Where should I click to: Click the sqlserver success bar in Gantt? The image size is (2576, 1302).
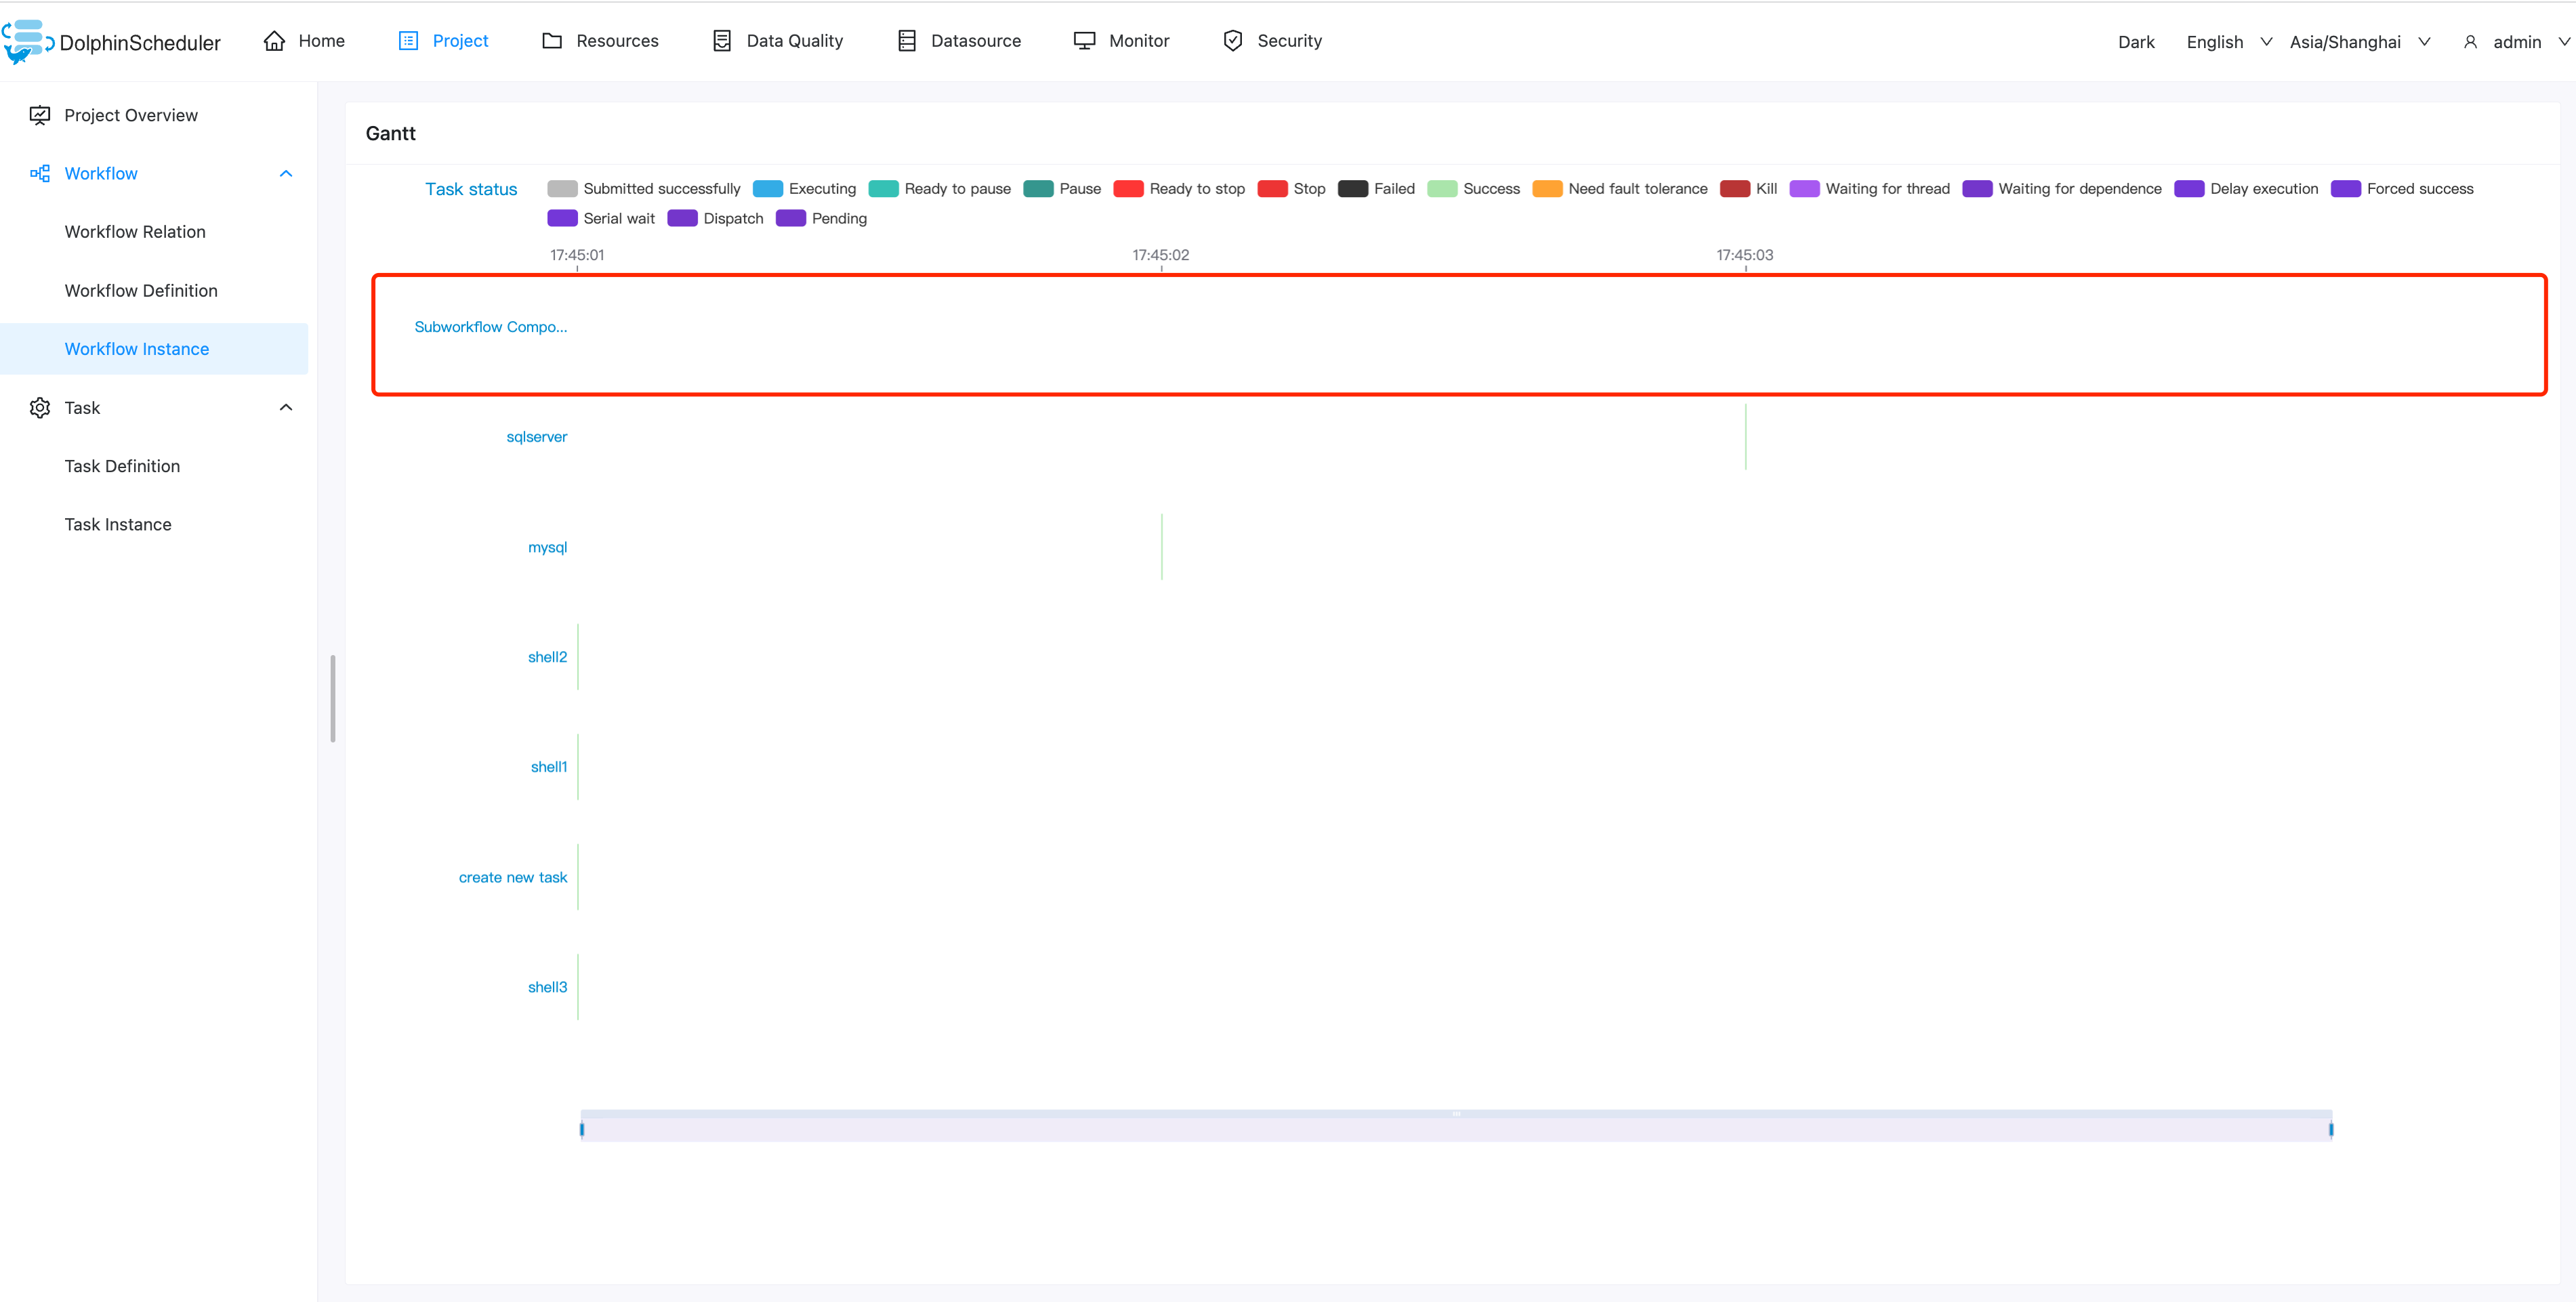(x=1745, y=437)
